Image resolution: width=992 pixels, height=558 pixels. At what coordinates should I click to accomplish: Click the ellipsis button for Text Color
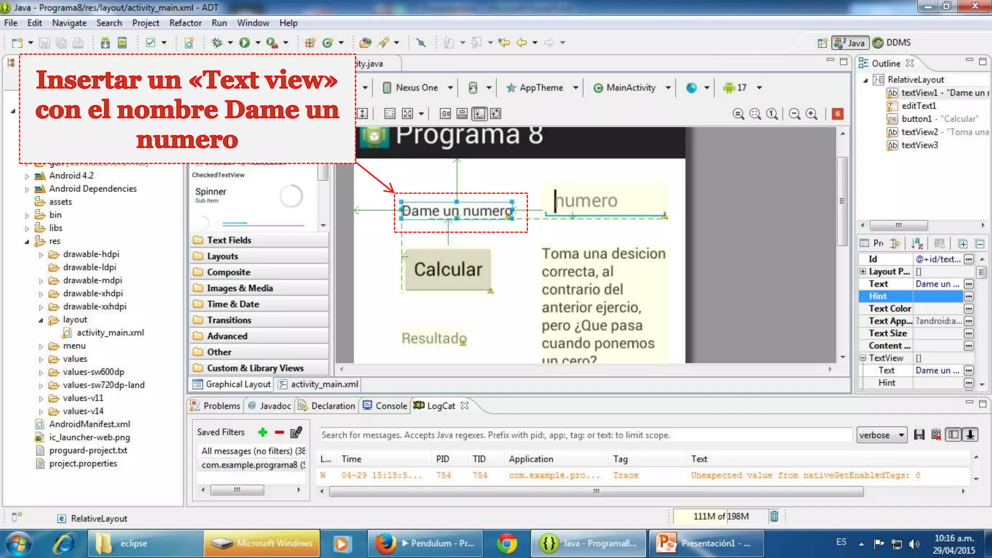(x=968, y=309)
